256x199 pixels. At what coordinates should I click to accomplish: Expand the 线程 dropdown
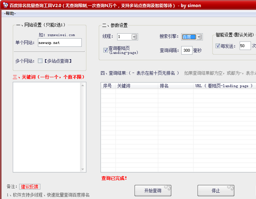pos(134,37)
